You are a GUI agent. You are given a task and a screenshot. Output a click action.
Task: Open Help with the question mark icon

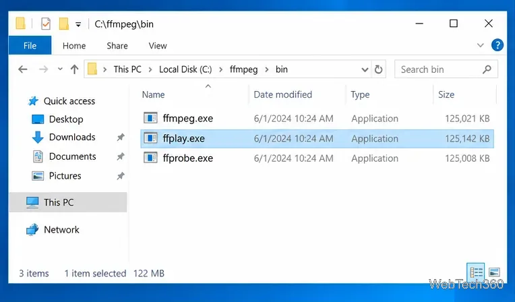click(497, 45)
